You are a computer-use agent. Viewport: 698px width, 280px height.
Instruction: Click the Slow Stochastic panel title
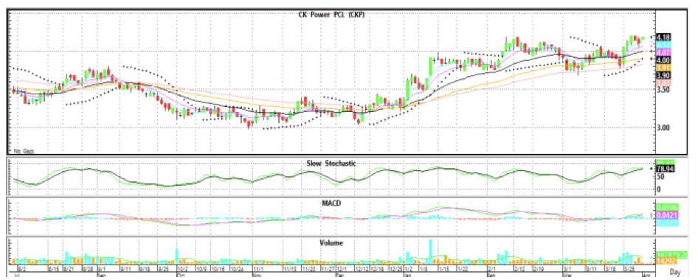pyautogui.click(x=331, y=163)
